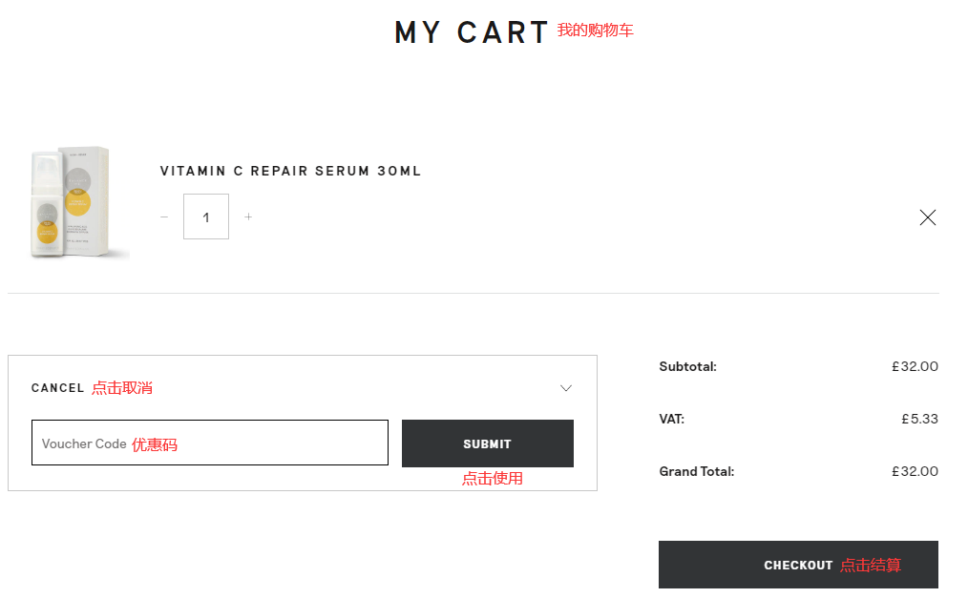Click the red 我的购物车 annotation text
Image resolution: width=968 pixels, height=598 pixels.
click(x=595, y=31)
